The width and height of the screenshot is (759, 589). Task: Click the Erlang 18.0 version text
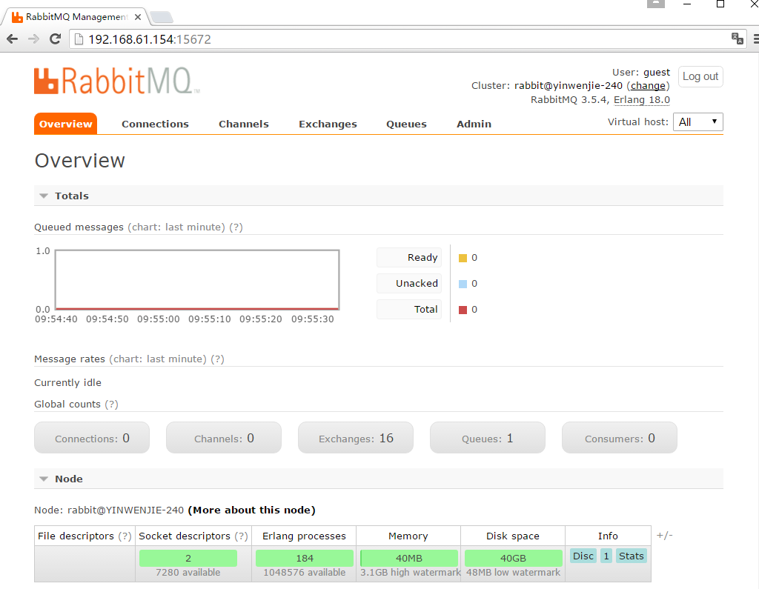coord(642,100)
